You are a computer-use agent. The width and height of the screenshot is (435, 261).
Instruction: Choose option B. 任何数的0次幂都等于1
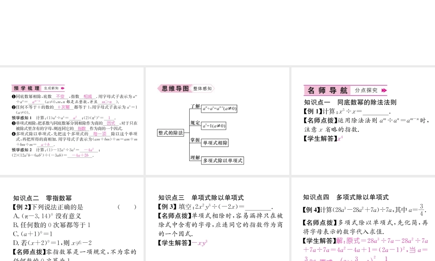[x=52, y=225]
